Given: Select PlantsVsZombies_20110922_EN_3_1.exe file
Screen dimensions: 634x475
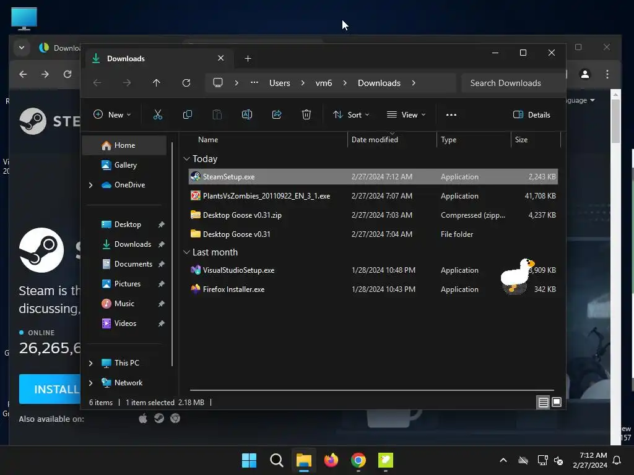Looking at the screenshot, I should coord(373,196).
